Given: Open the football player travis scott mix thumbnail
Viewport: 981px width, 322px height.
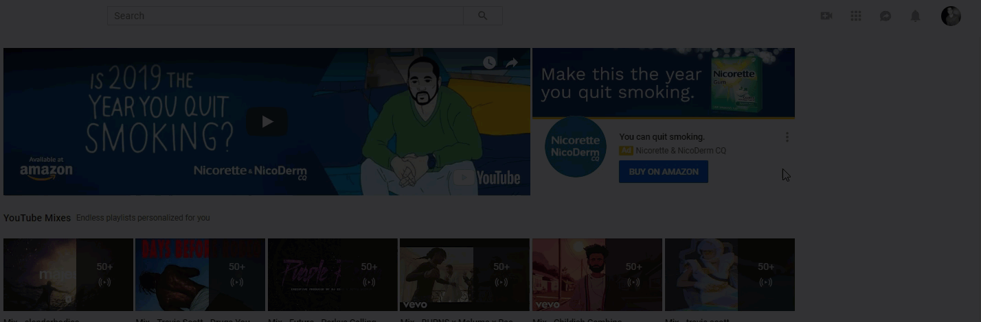Looking at the screenshot, I should point(730,275).
